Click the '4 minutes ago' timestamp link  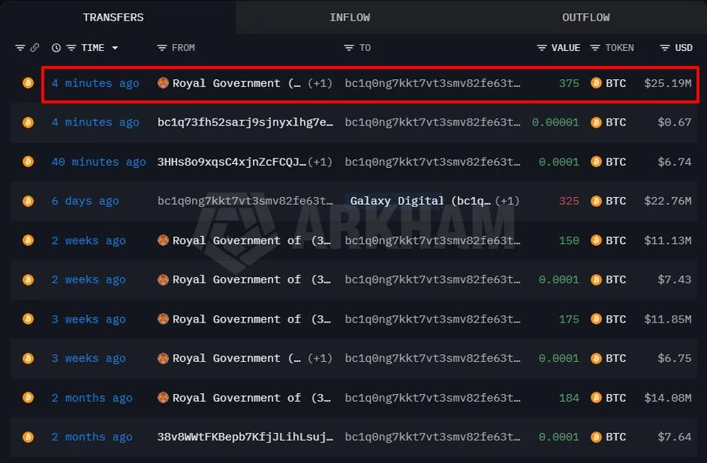coord(95,82)
